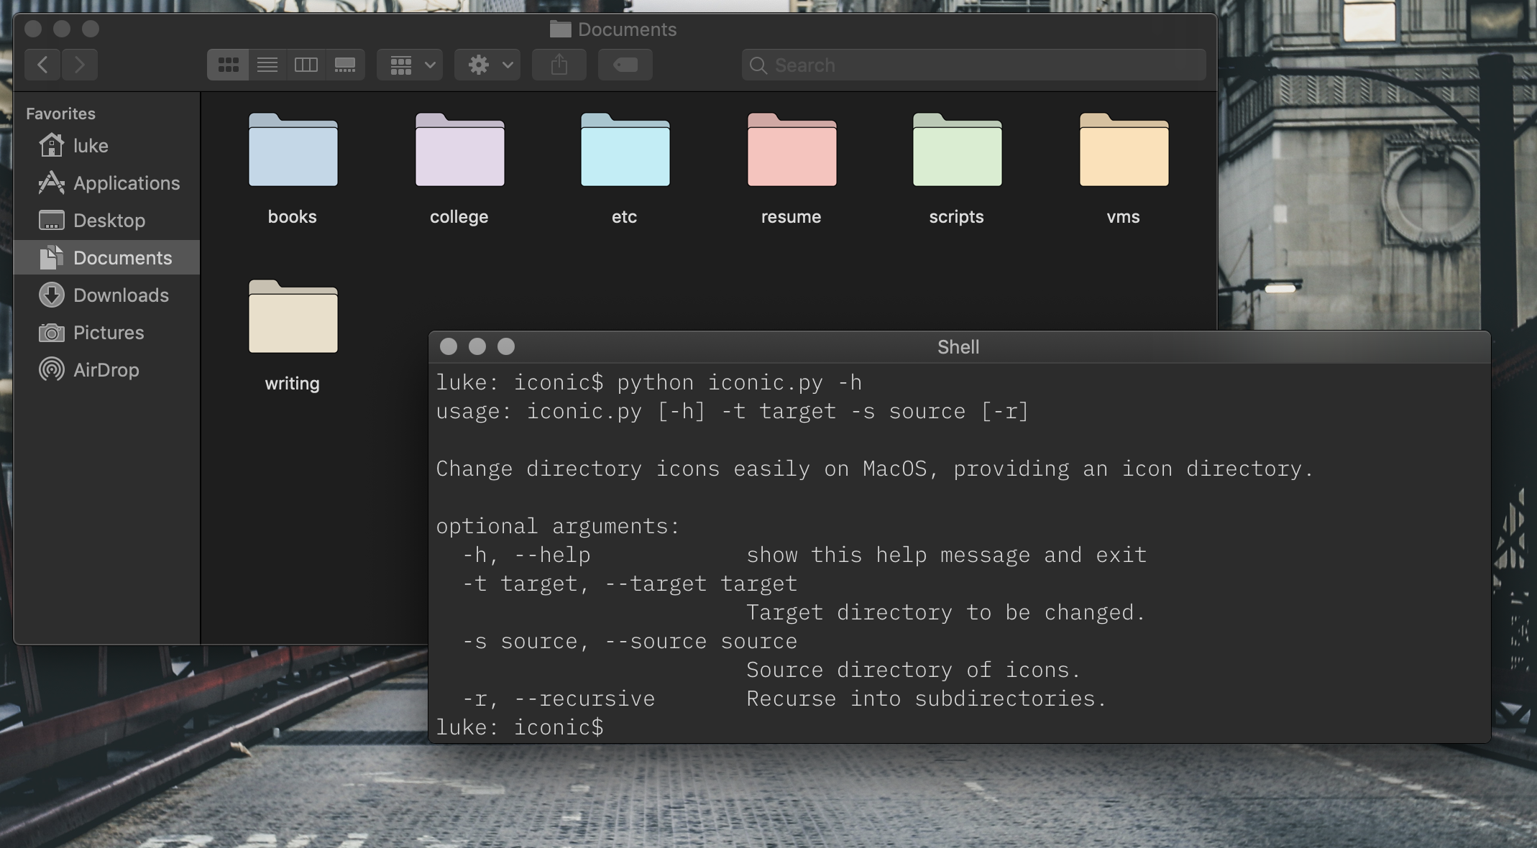Navigate back using the back arrow button

(42, 65)
